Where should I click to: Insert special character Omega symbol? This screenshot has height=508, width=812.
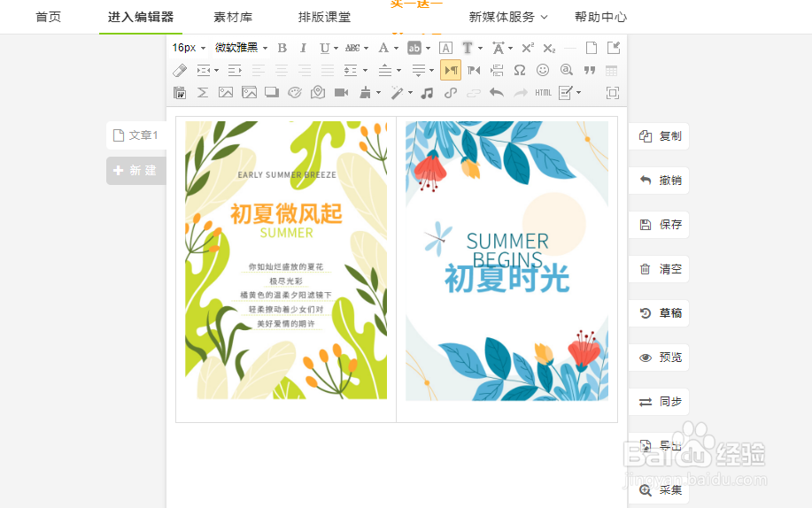tap(520, 71)
